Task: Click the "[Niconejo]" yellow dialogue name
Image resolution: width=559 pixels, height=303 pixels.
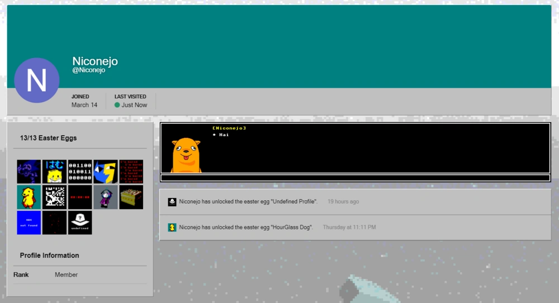Action: click(x=229, y=128)
